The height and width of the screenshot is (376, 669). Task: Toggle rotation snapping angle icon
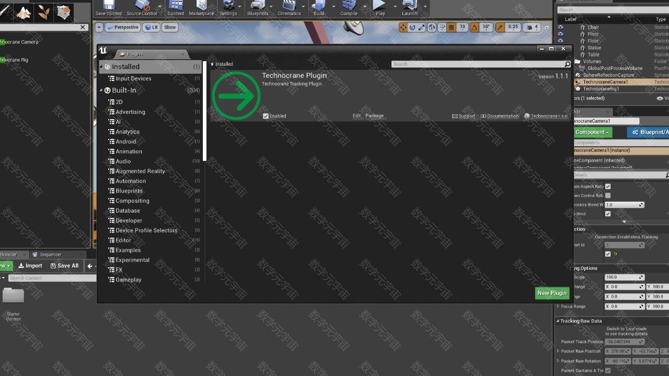click(x=475, y=27)
